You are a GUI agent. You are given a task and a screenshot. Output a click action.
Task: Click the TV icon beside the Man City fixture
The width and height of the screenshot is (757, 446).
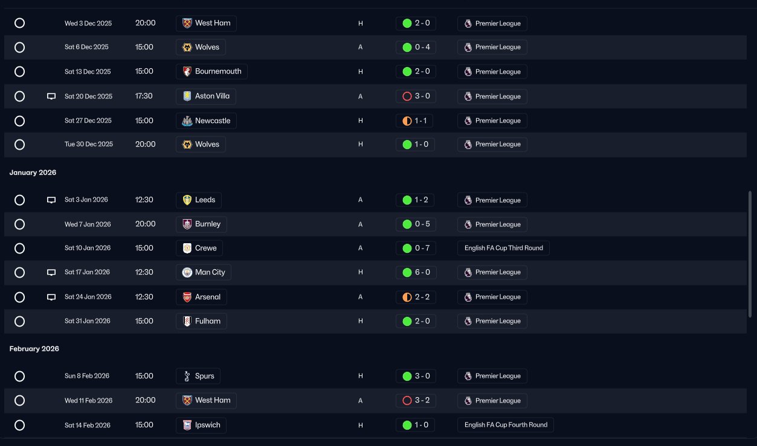51,273
